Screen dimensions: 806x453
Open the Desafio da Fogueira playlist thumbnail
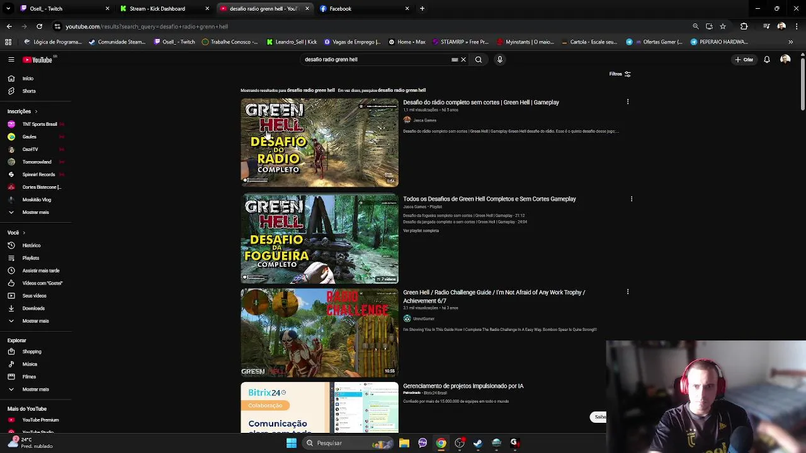tap(319, 238)
